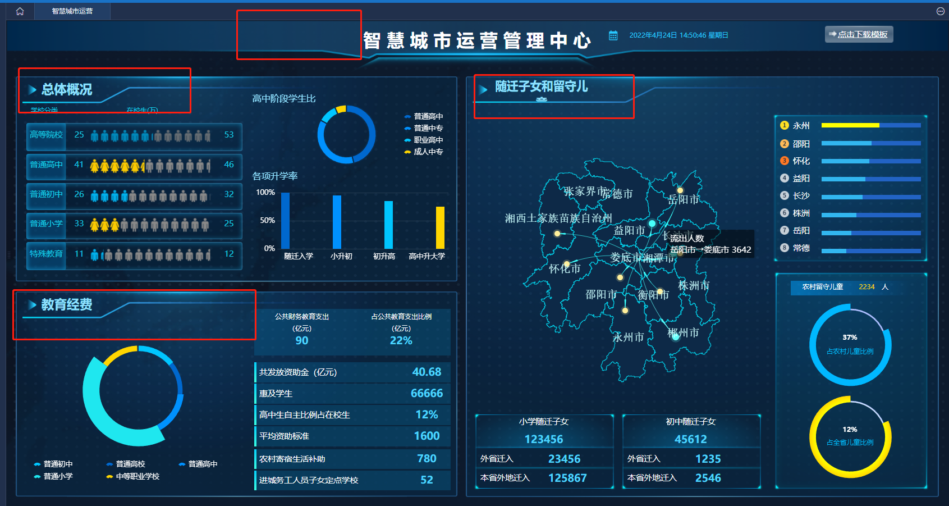Click the arrow icon beside 总体概况
This screenshot has height=506, width=949.
(33, 89)
